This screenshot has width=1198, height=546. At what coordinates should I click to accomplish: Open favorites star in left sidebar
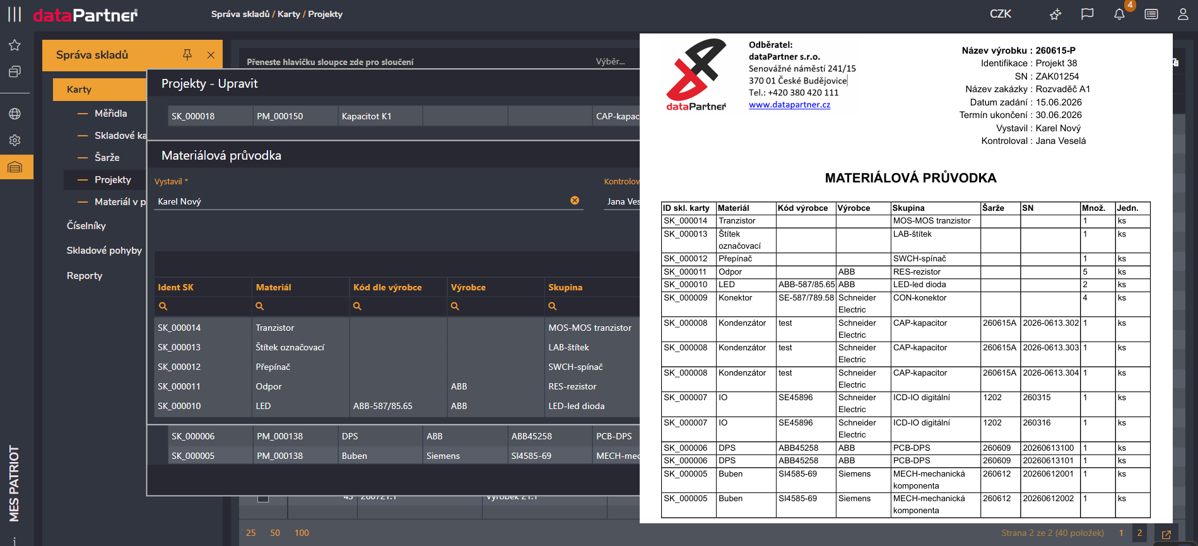15,45
